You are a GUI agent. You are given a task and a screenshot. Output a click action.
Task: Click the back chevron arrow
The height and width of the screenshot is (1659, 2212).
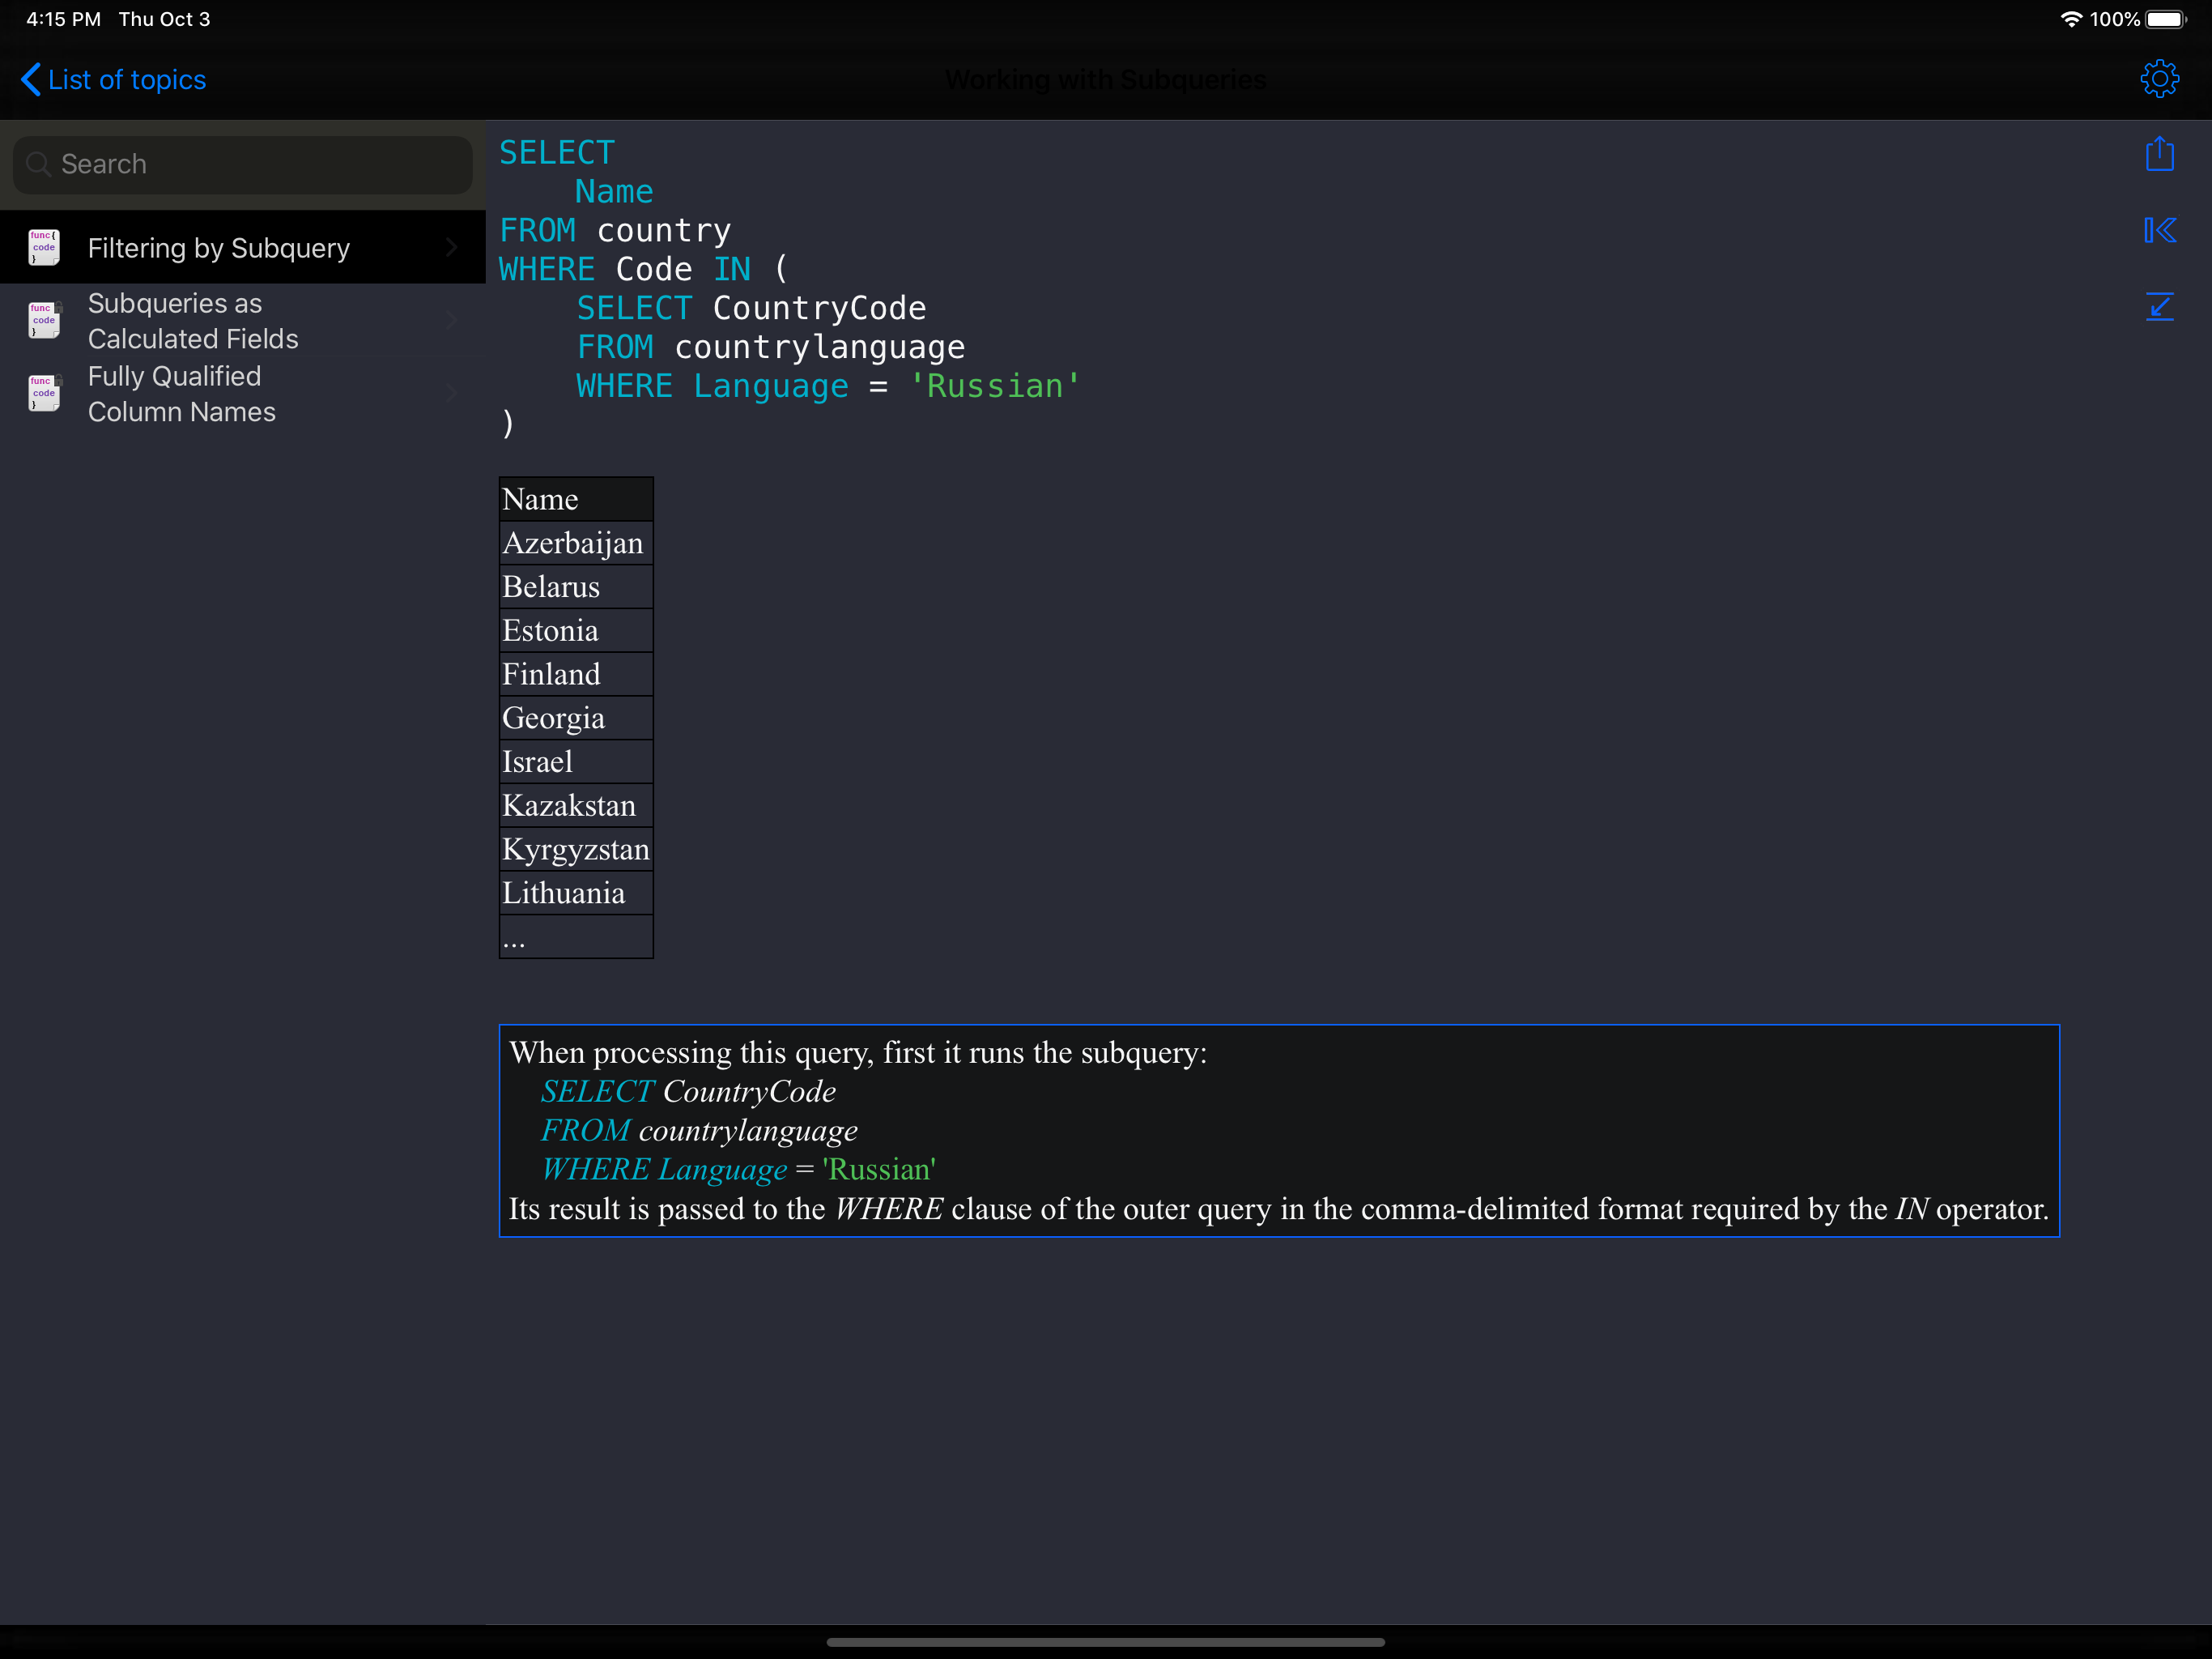point(31,80)
